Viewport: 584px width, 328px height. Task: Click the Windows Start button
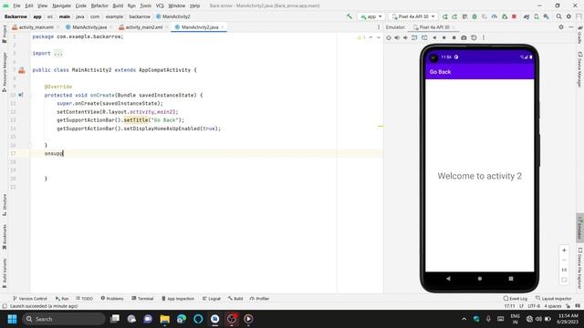(x=12, y=319)
